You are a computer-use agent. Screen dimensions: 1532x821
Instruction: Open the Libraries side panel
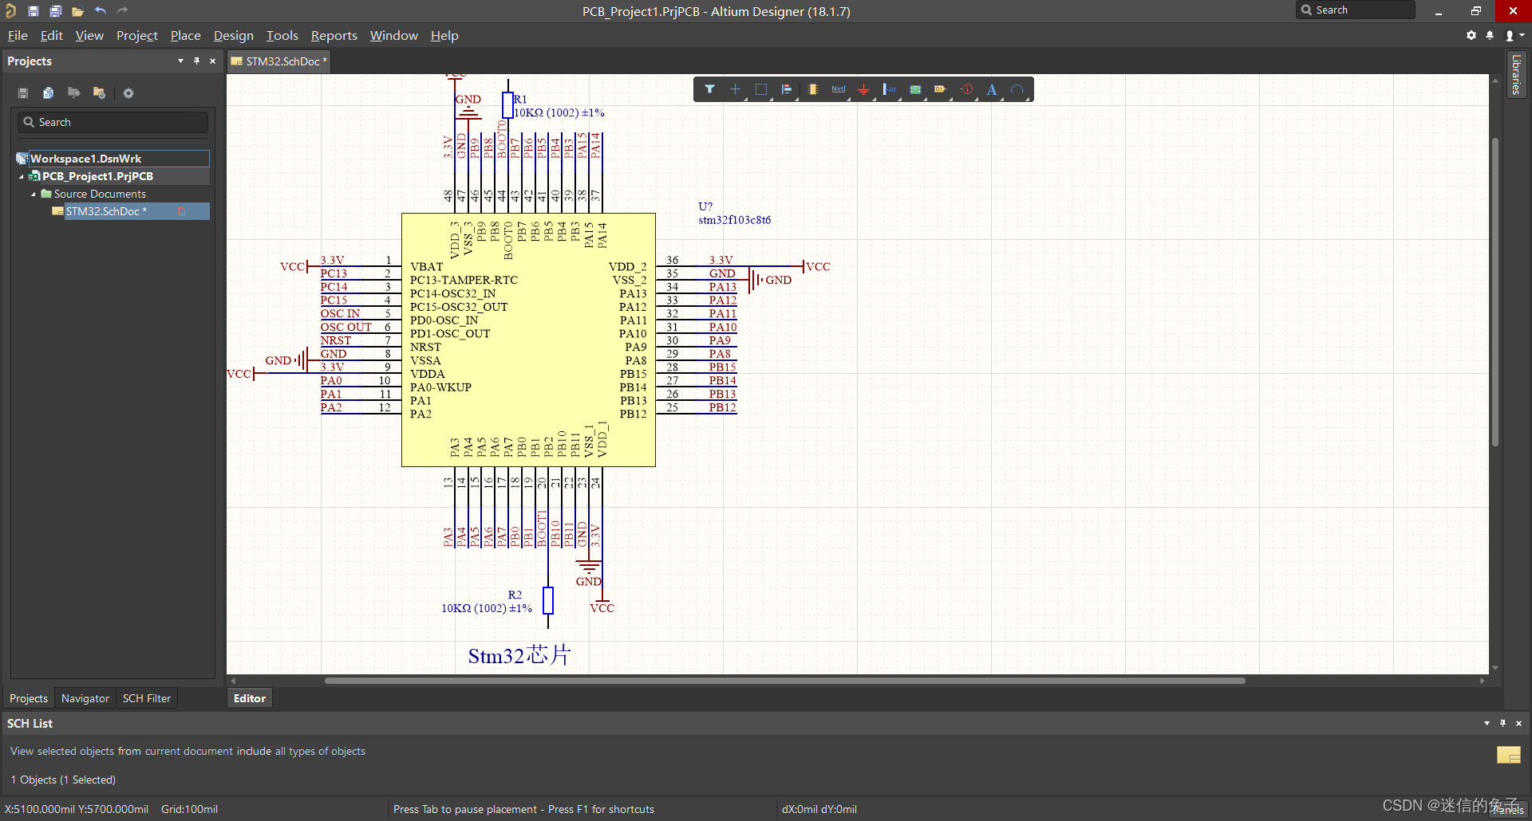[1516, 74]
